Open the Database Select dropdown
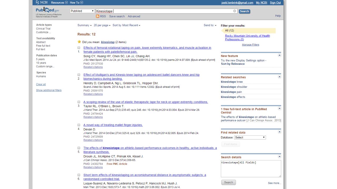337x189 pixels. (x=250, y=138)
